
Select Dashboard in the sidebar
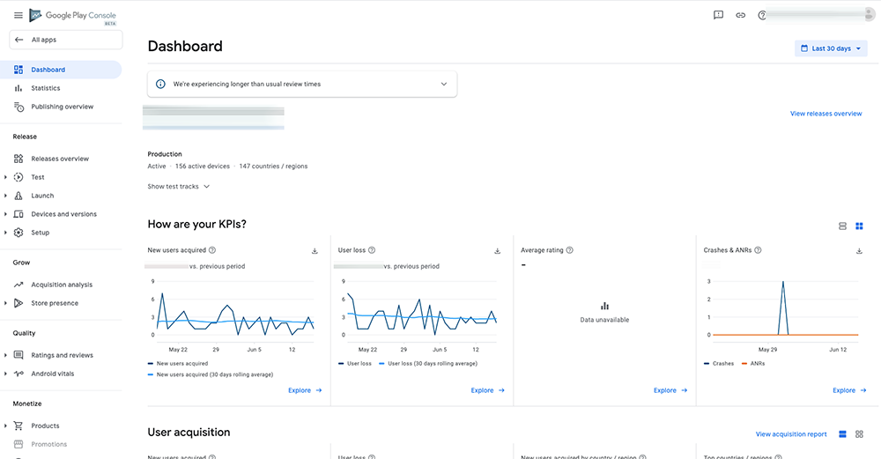(61, 70)
